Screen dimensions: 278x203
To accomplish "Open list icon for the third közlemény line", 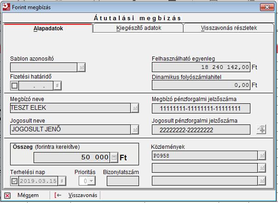I will (262, 180).
